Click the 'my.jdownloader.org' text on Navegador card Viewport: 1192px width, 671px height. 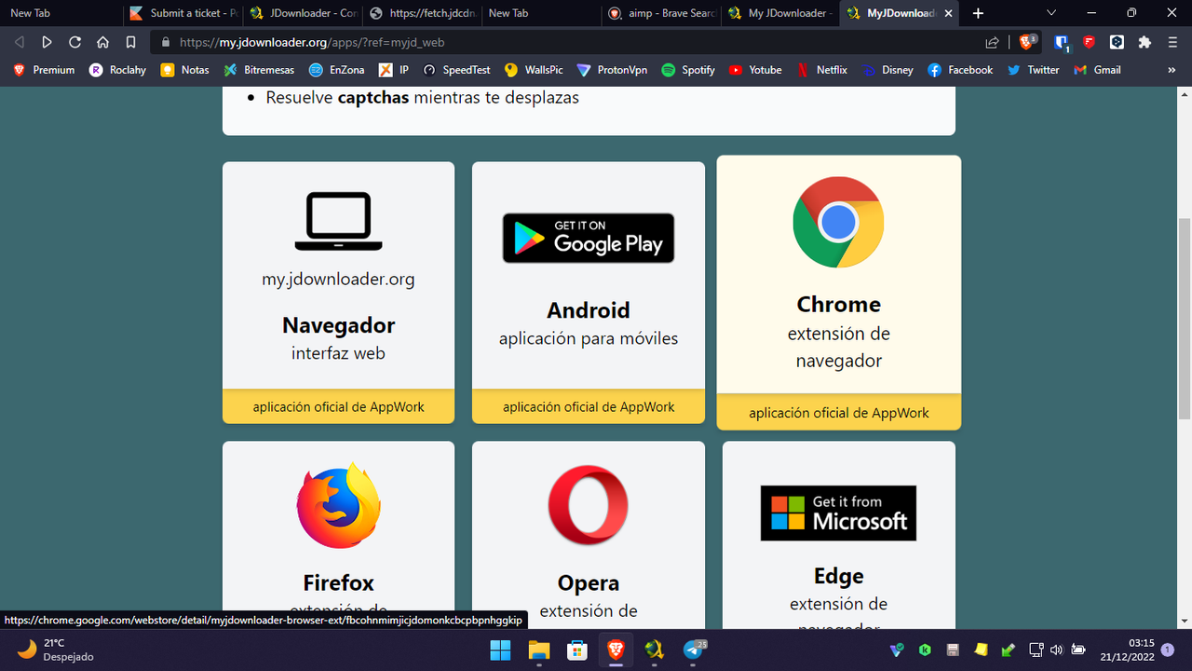[x=339, y=279]
